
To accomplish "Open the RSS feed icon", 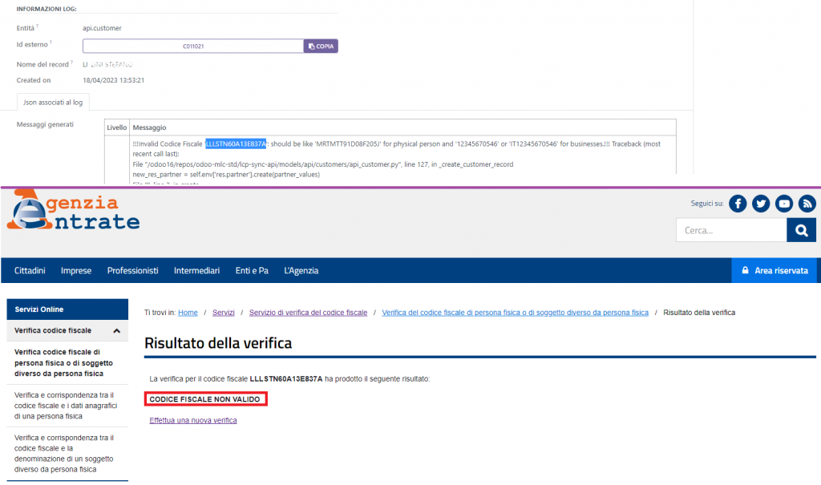I will point(807,204).
